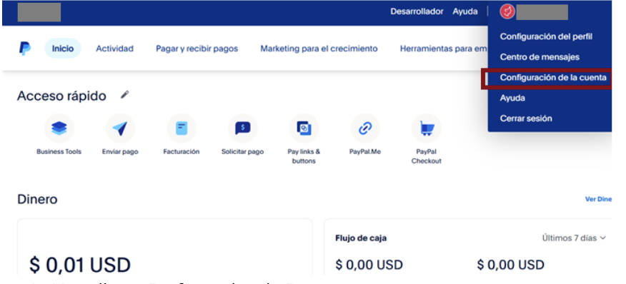The image size is (626, 284).
Task: Click Ayuda in the top header
Action: [x=465, y=11]
